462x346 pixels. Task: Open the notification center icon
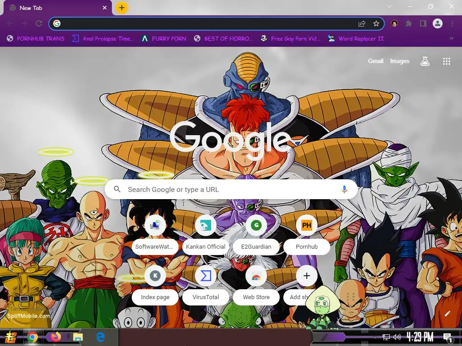click(x=448, y=337)
